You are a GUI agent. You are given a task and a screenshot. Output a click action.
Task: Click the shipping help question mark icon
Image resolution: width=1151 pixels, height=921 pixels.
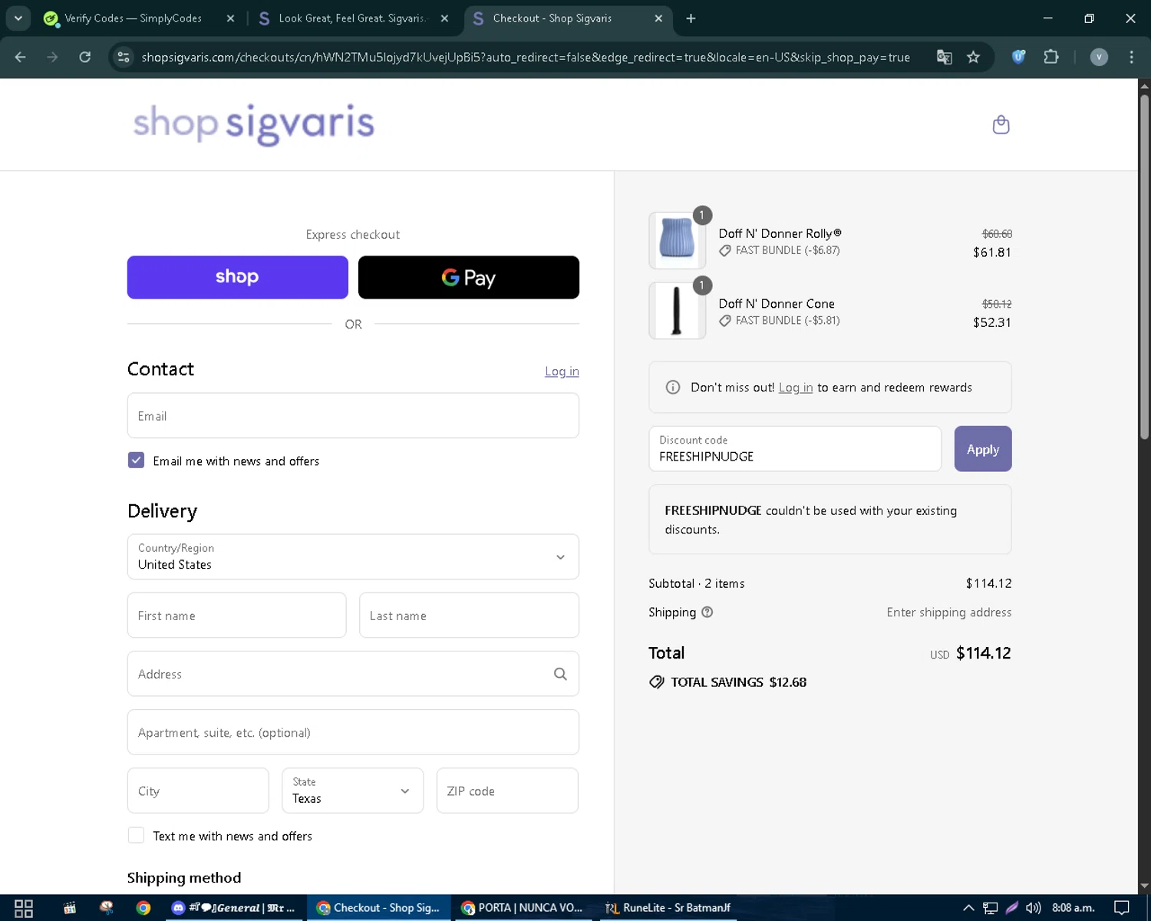(x=707, y=612)
